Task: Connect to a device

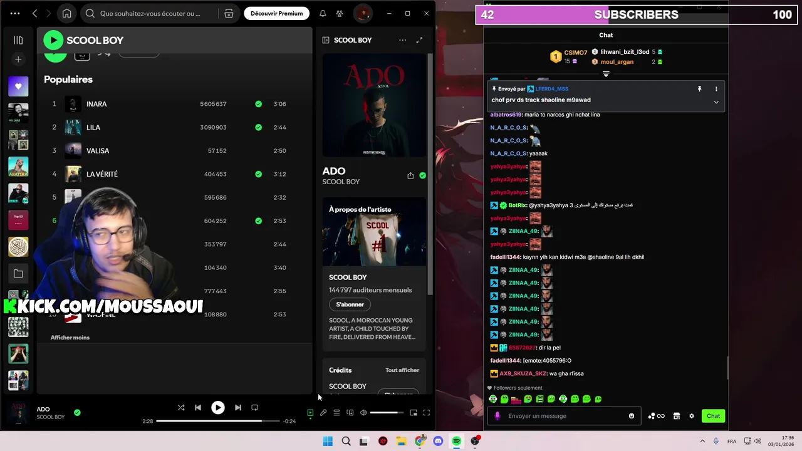Action: [x=350, y=413]
